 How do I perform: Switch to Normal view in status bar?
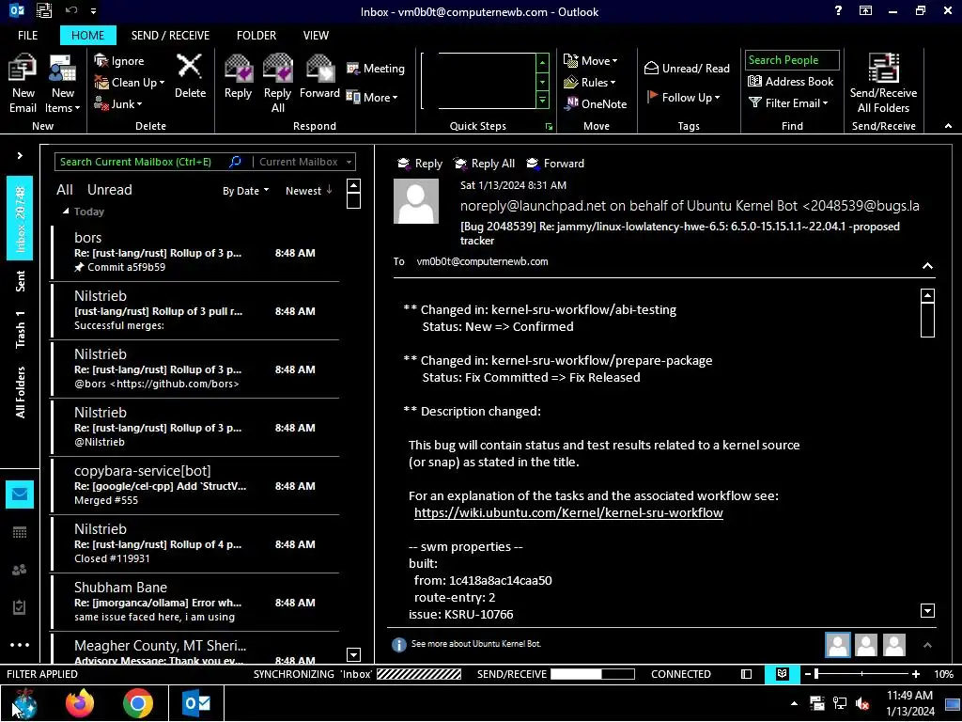[746, 673]
